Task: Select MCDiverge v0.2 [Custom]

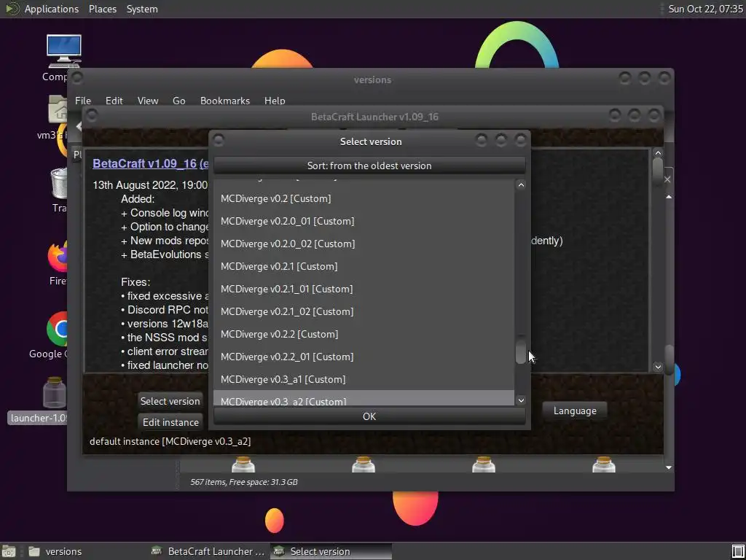Action: click(364, 198)
